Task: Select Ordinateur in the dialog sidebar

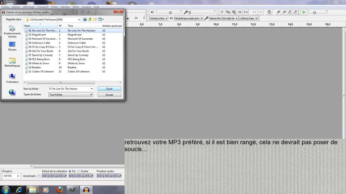Action: (12, 78)
